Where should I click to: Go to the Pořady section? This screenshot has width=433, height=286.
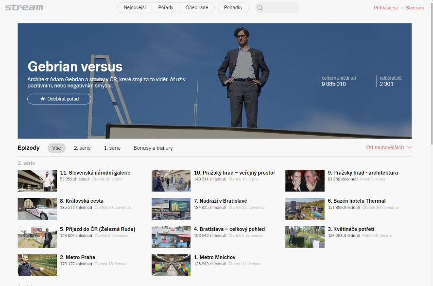click(x=165, y=8)
